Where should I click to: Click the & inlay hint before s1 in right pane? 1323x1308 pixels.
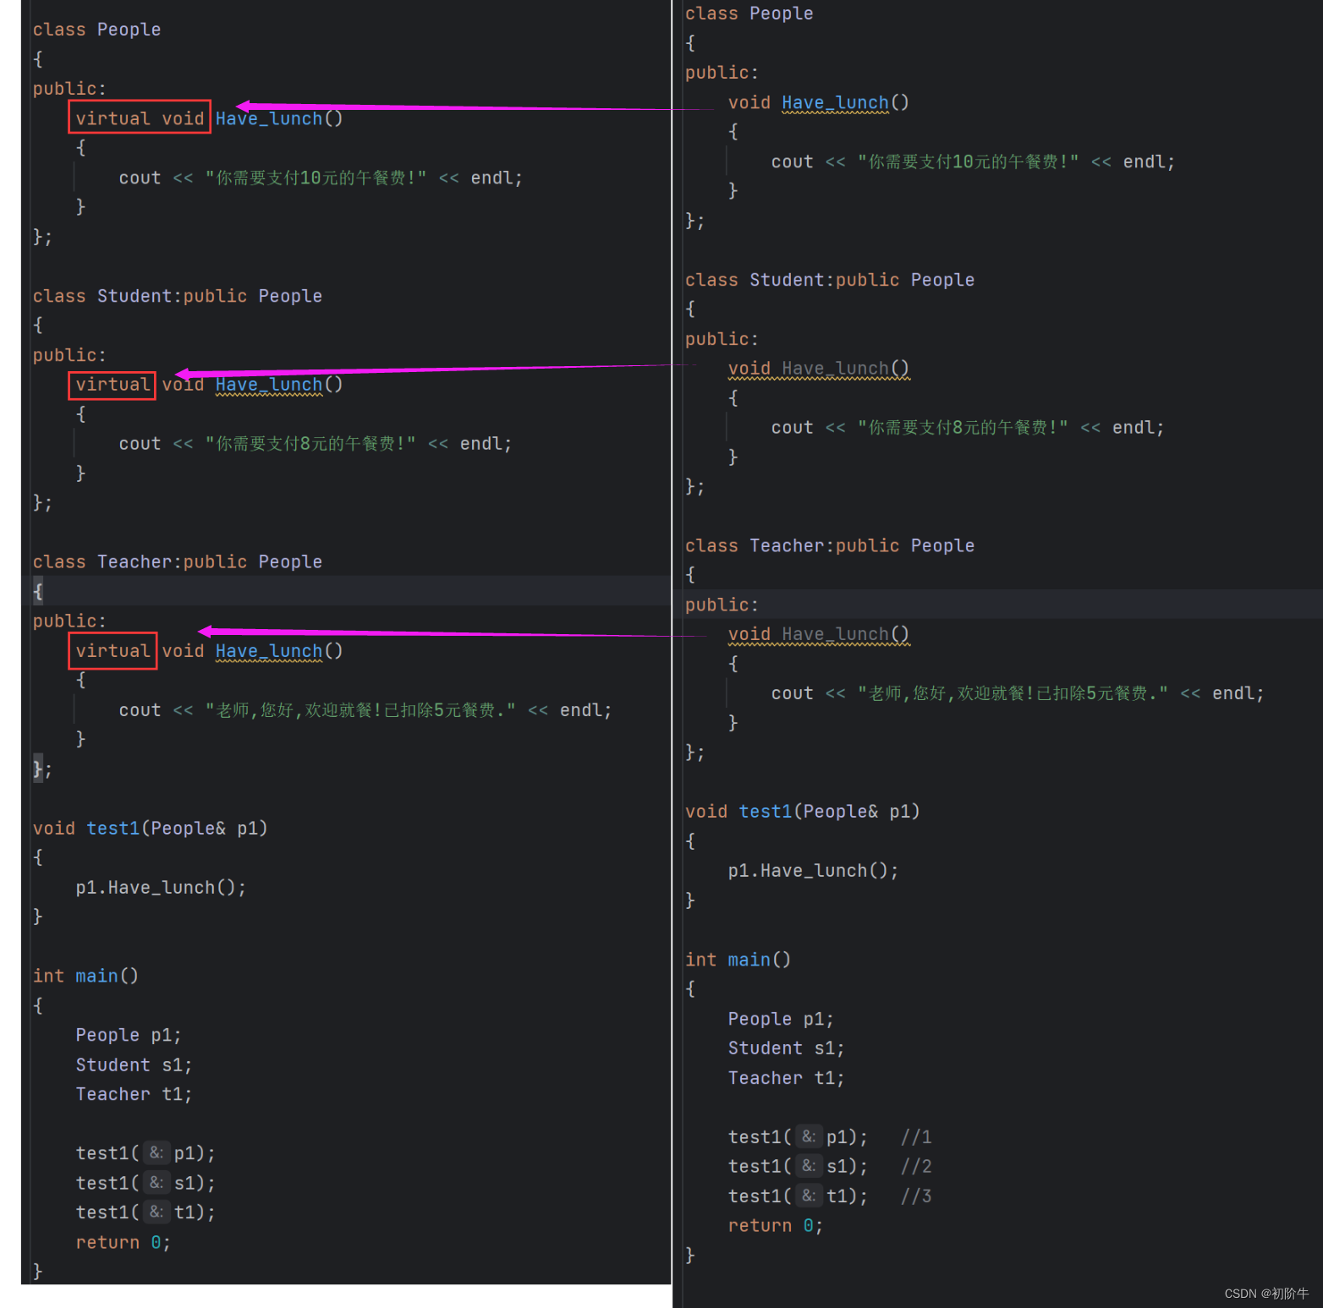point(809,1167)
